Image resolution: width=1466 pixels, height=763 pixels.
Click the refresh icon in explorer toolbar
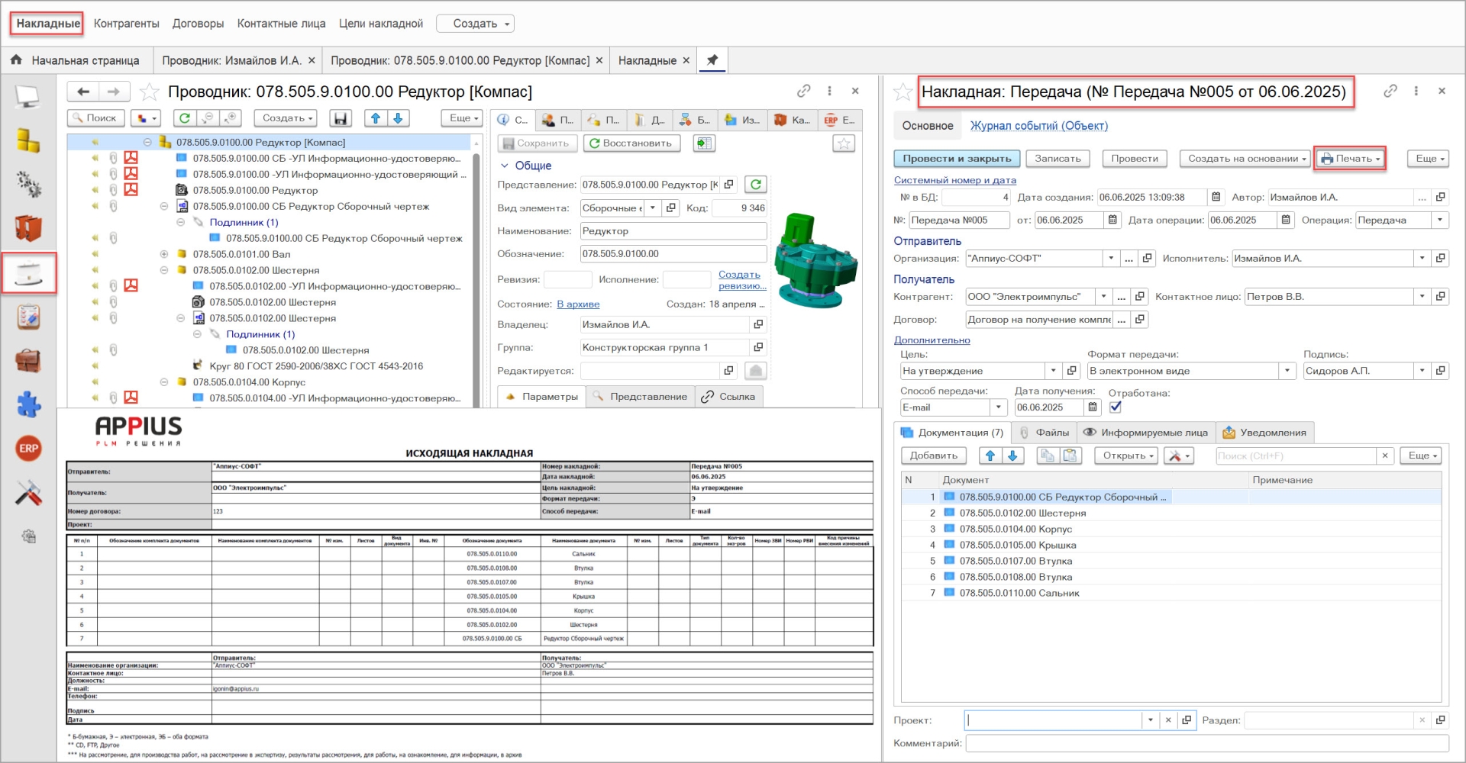(184, 118)
